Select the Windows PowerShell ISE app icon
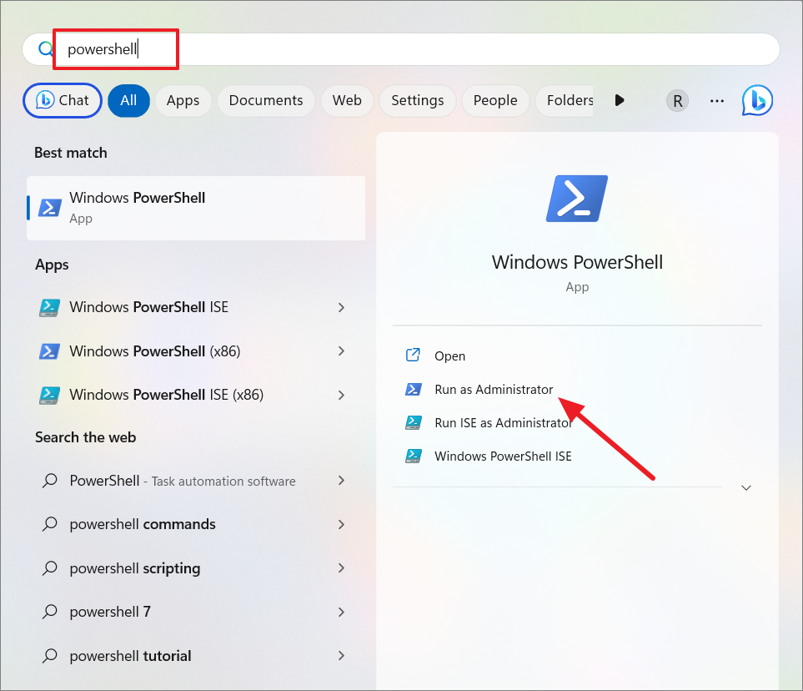 pos(49,307)
